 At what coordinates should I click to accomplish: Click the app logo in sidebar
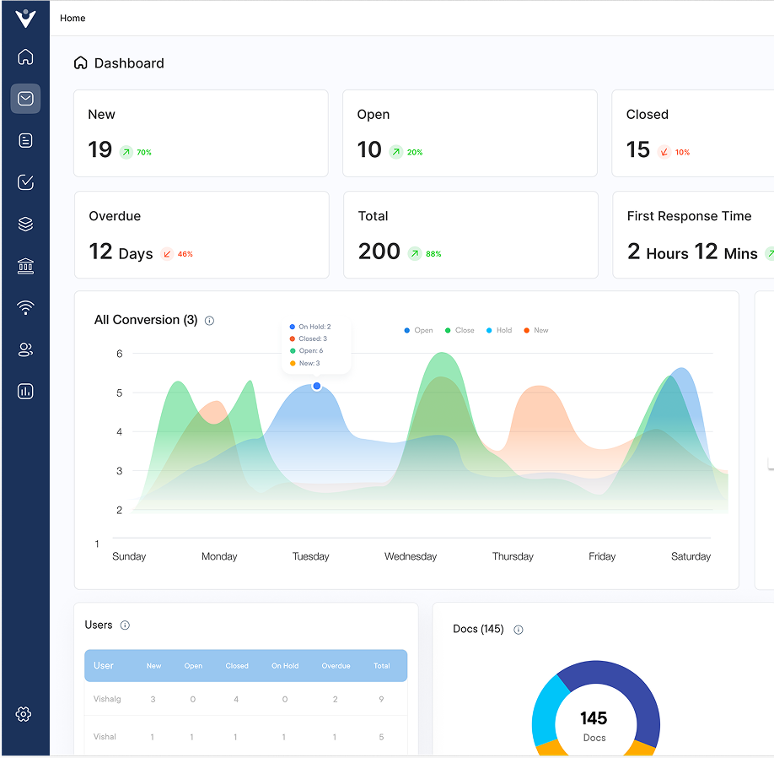[25, 19]
